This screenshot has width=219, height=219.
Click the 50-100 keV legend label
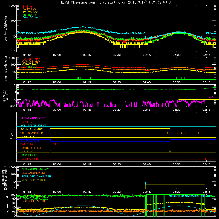pos(31,18)
